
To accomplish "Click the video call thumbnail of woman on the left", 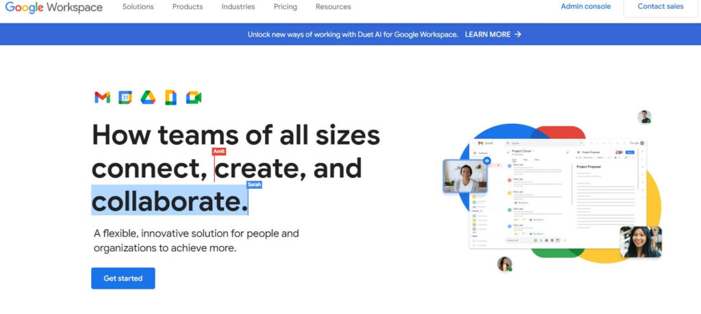I will [465, 176].
